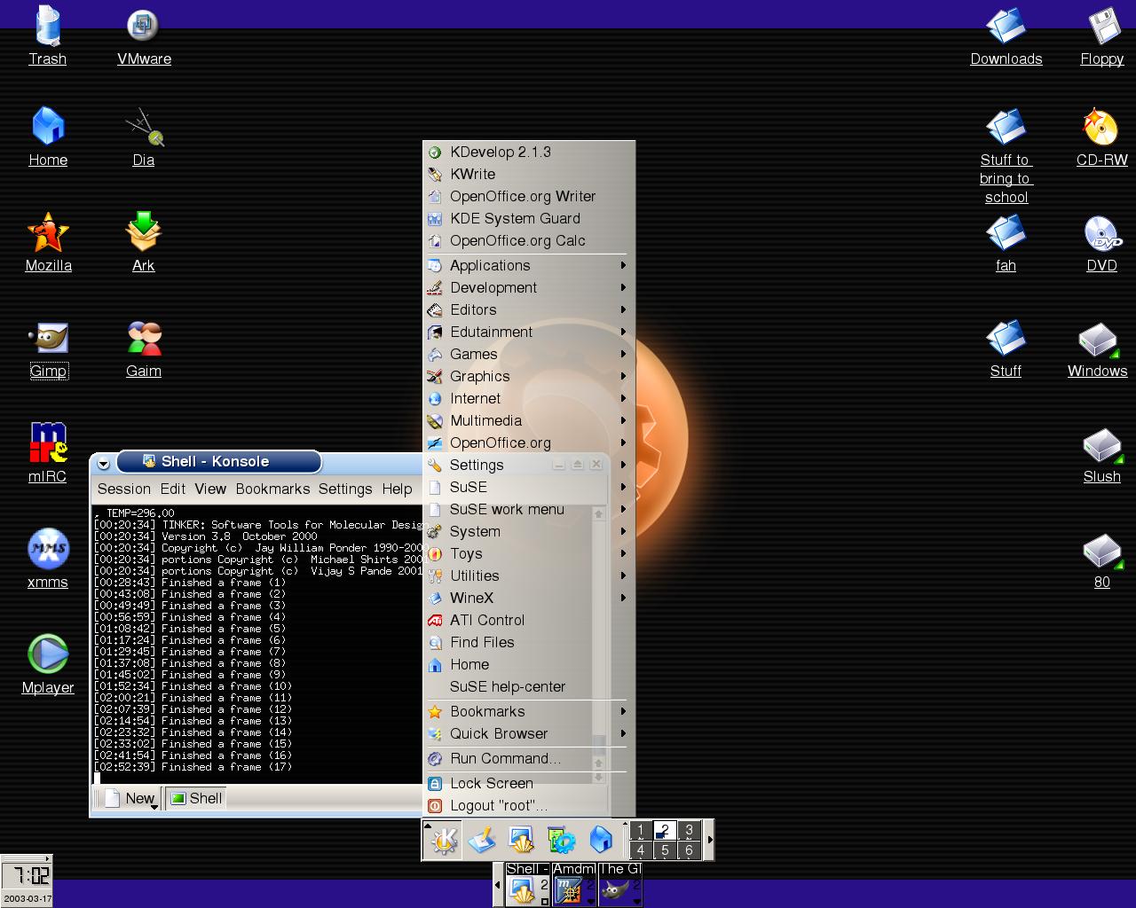This screenshot has width=1136, height=908.
Task: Select Find Files in K menu
Action: point(528,642)
